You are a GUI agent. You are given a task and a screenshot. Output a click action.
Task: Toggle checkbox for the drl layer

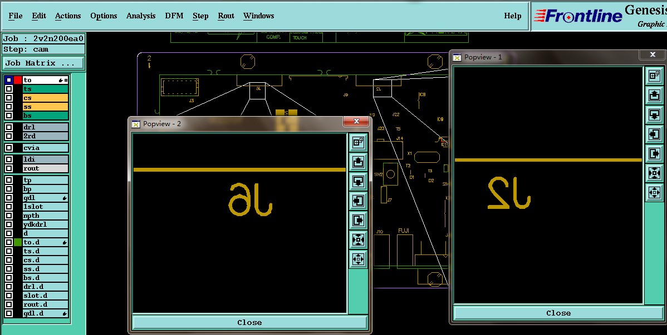(9, 127)
